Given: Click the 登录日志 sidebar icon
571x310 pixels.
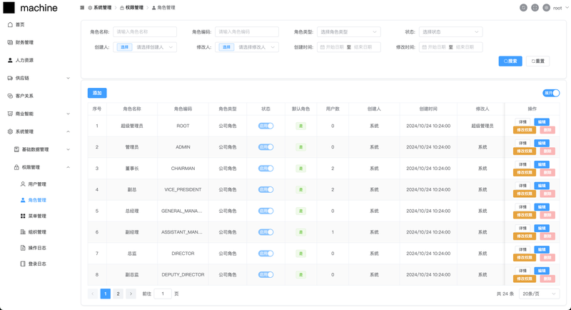Looking at the screenshot, I should 23,264.
